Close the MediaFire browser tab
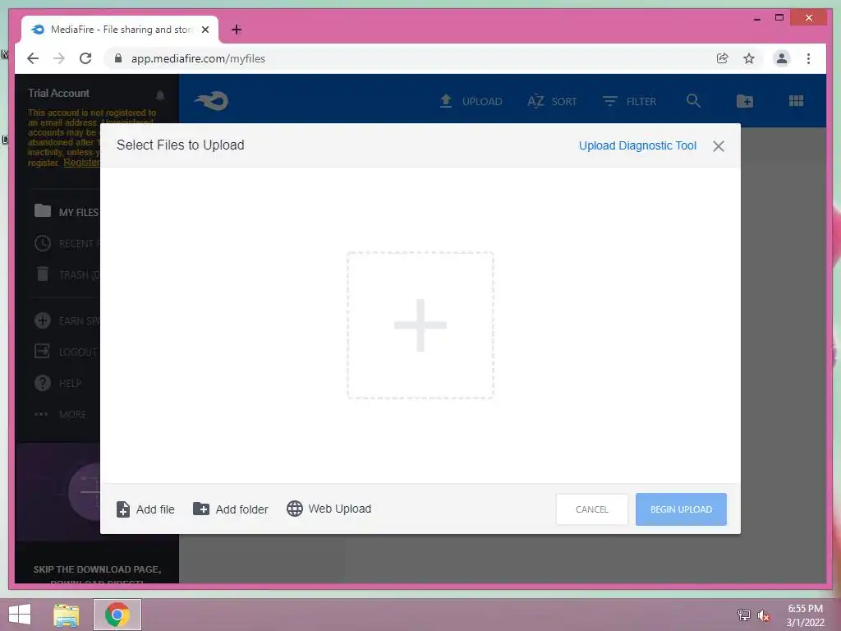This screenshot has height=631, width=841. click(205, 30)
